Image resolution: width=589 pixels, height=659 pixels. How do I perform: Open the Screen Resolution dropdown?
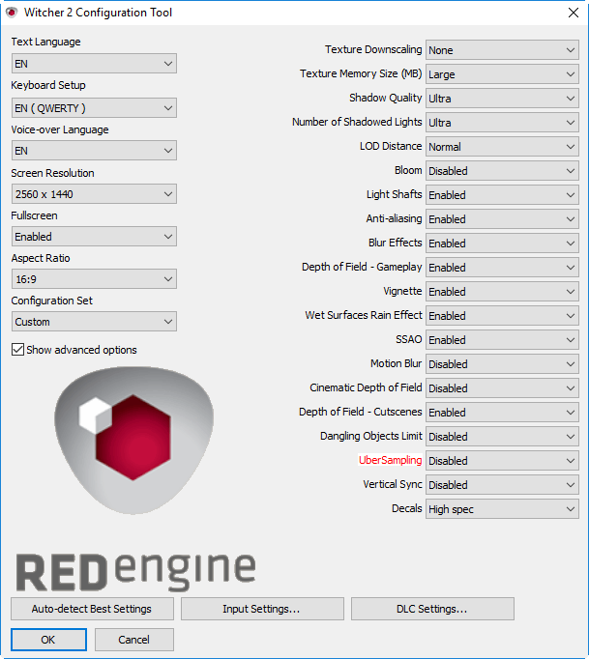pos(94,194)
